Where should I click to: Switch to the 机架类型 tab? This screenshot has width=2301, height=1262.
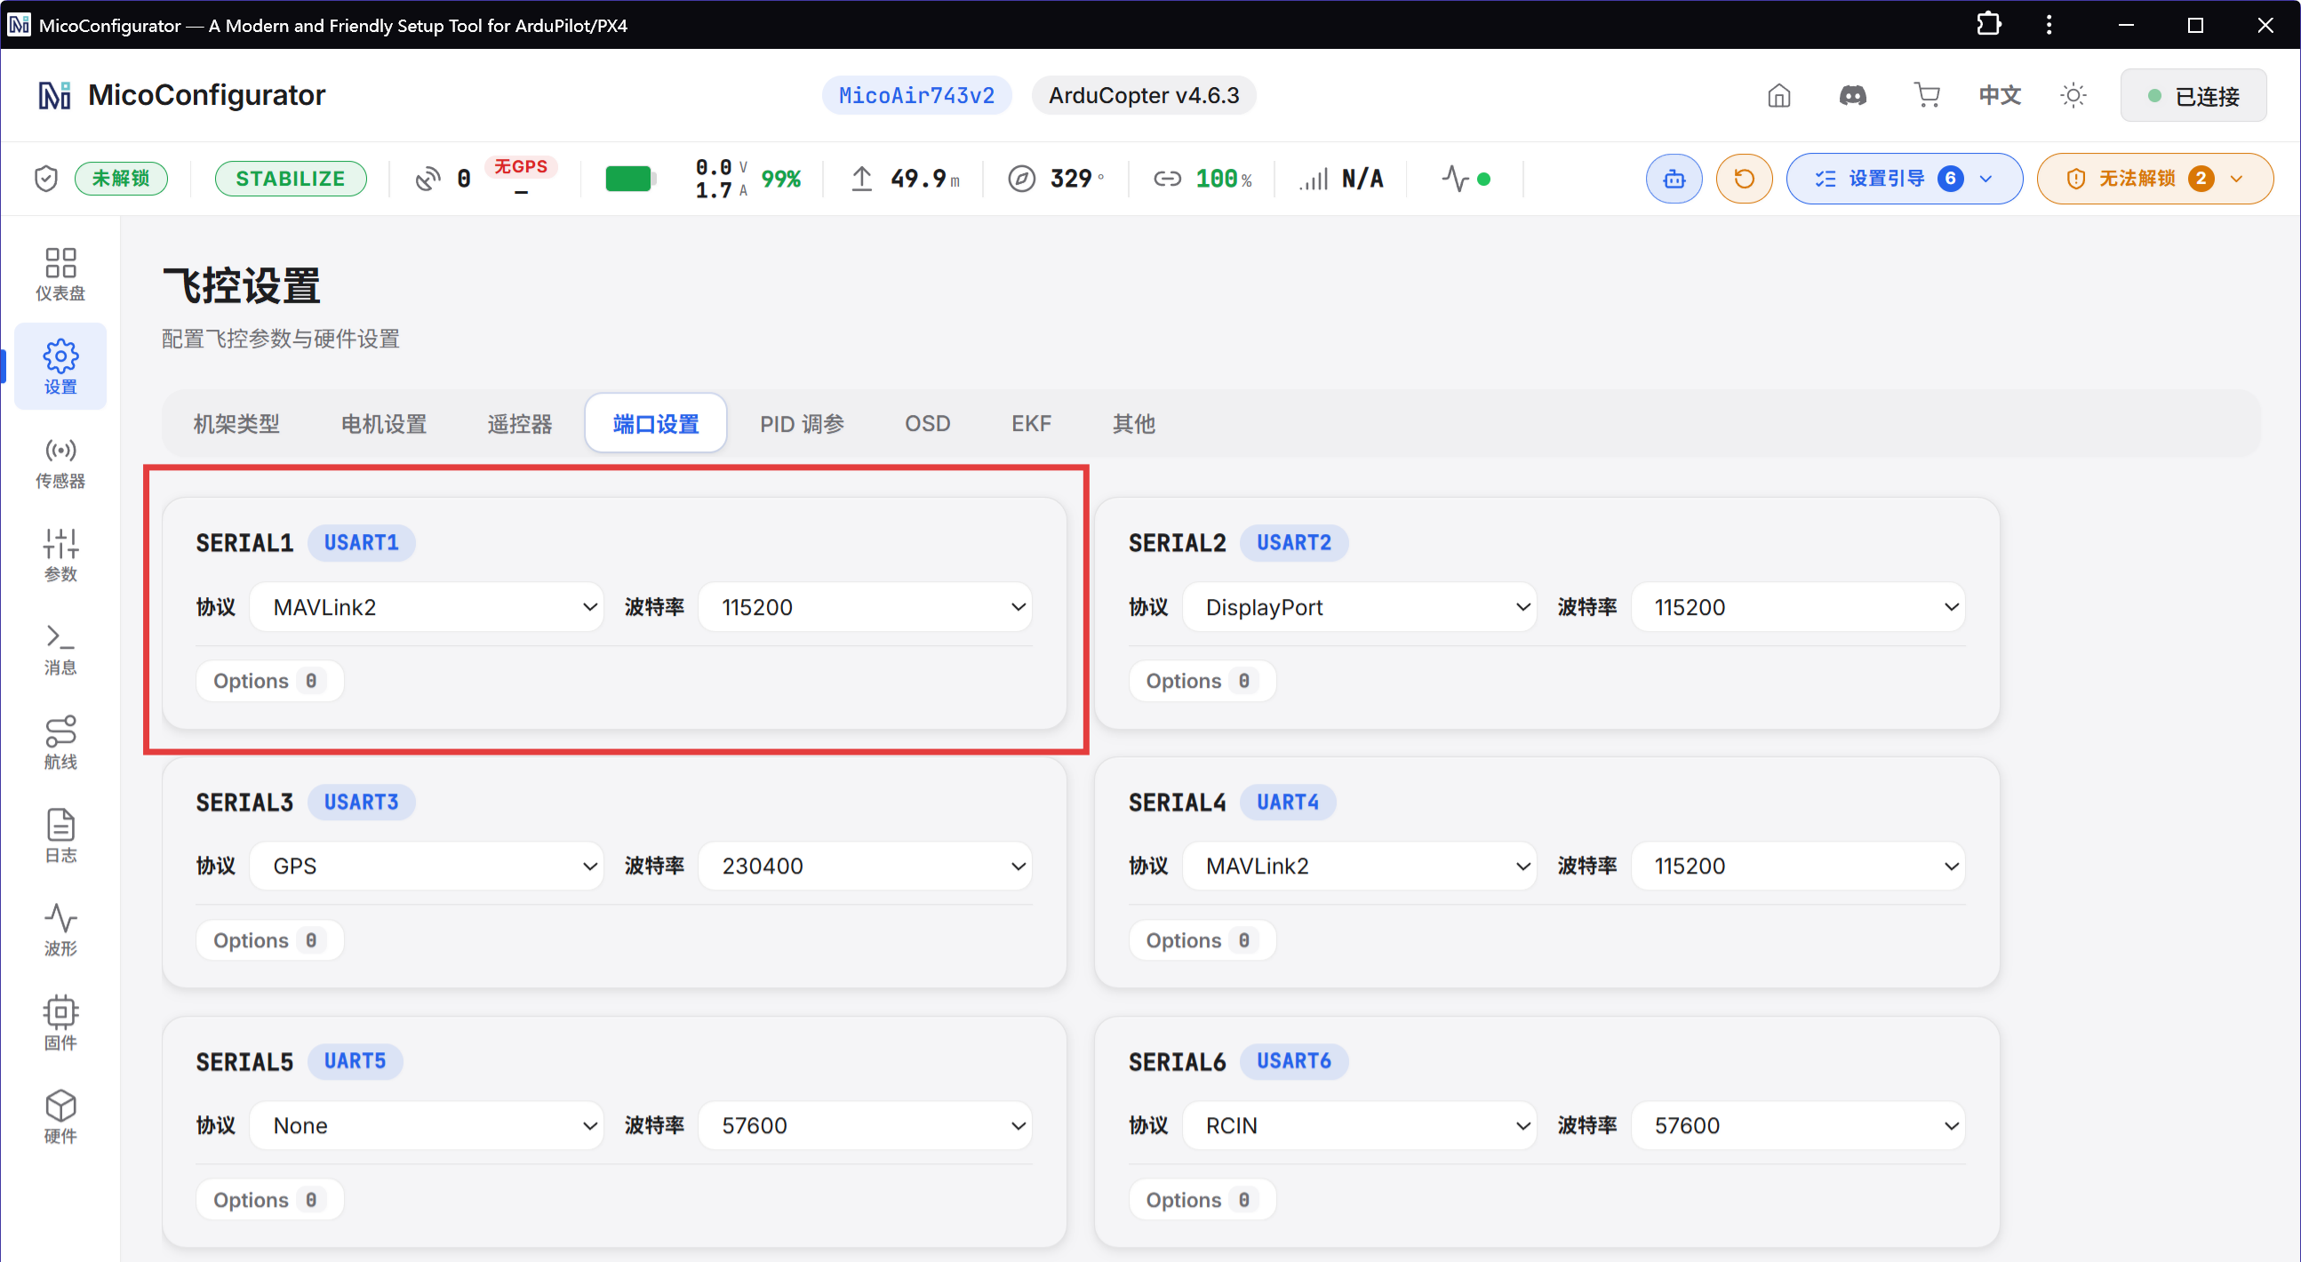pyautogui.click(x=236, y=423)
